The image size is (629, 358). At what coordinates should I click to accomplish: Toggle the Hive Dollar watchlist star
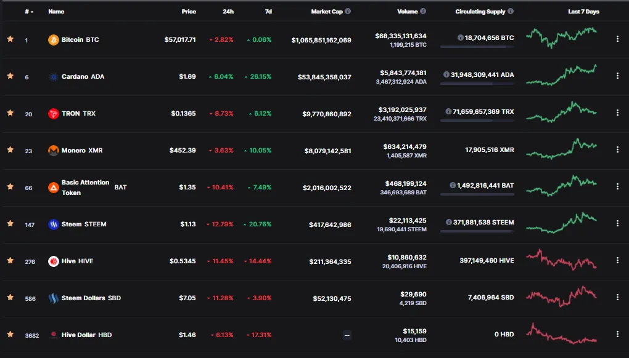[x=10, y=334]
